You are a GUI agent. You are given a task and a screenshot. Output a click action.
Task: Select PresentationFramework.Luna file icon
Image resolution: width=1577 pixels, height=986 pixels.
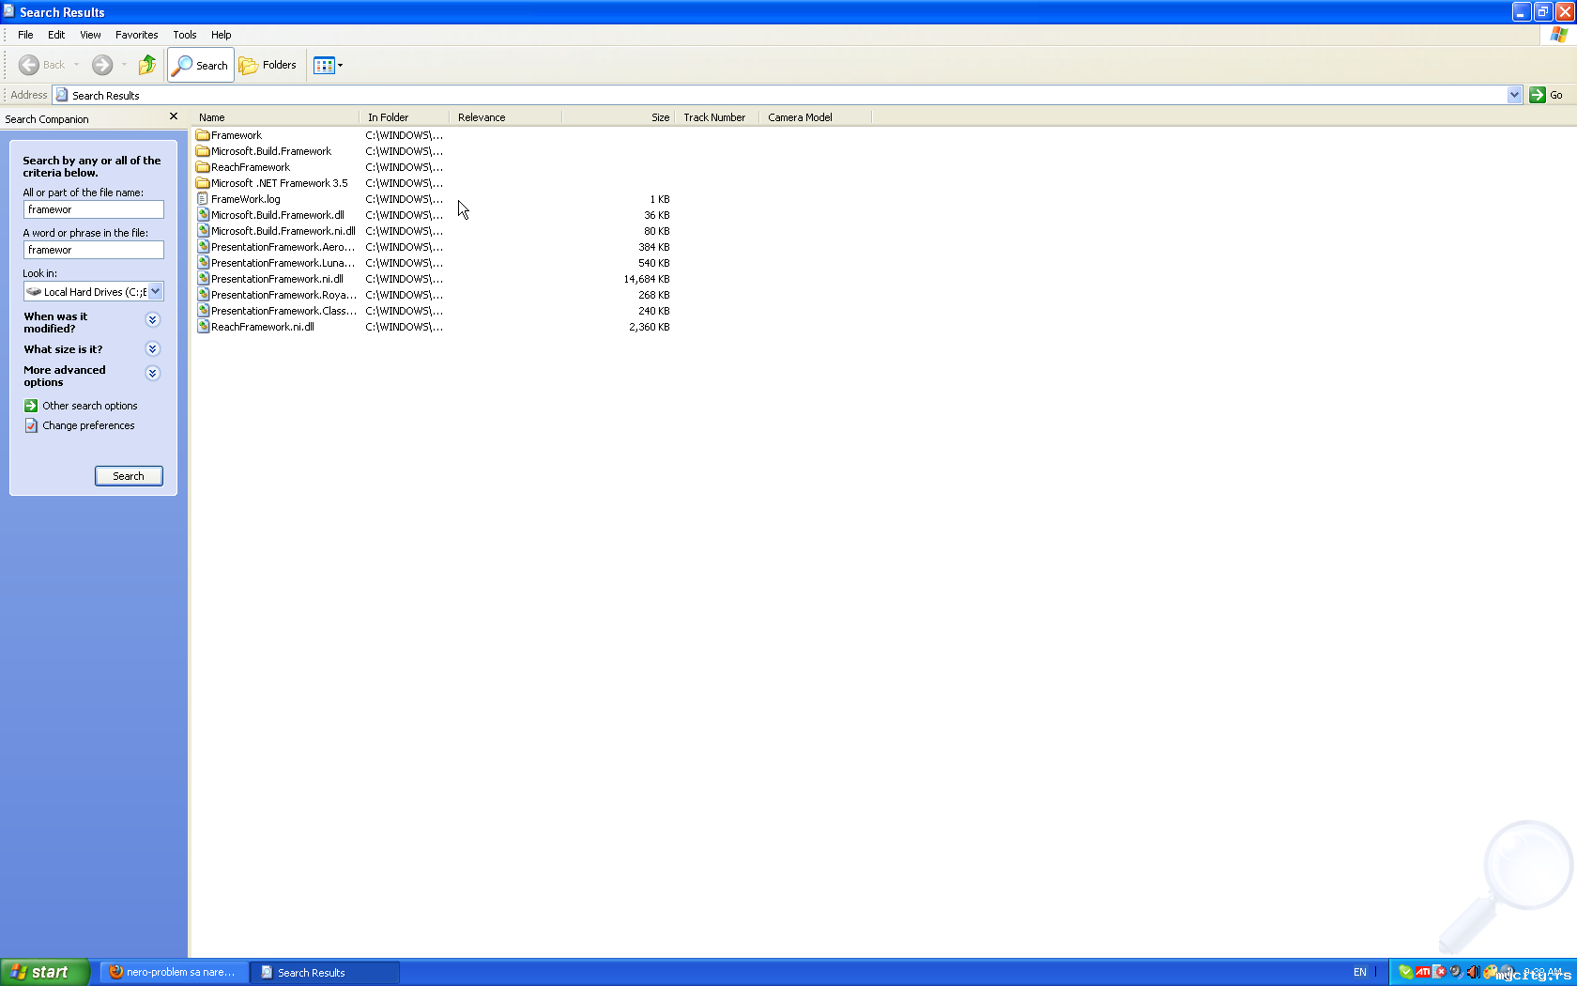(203, 263)
